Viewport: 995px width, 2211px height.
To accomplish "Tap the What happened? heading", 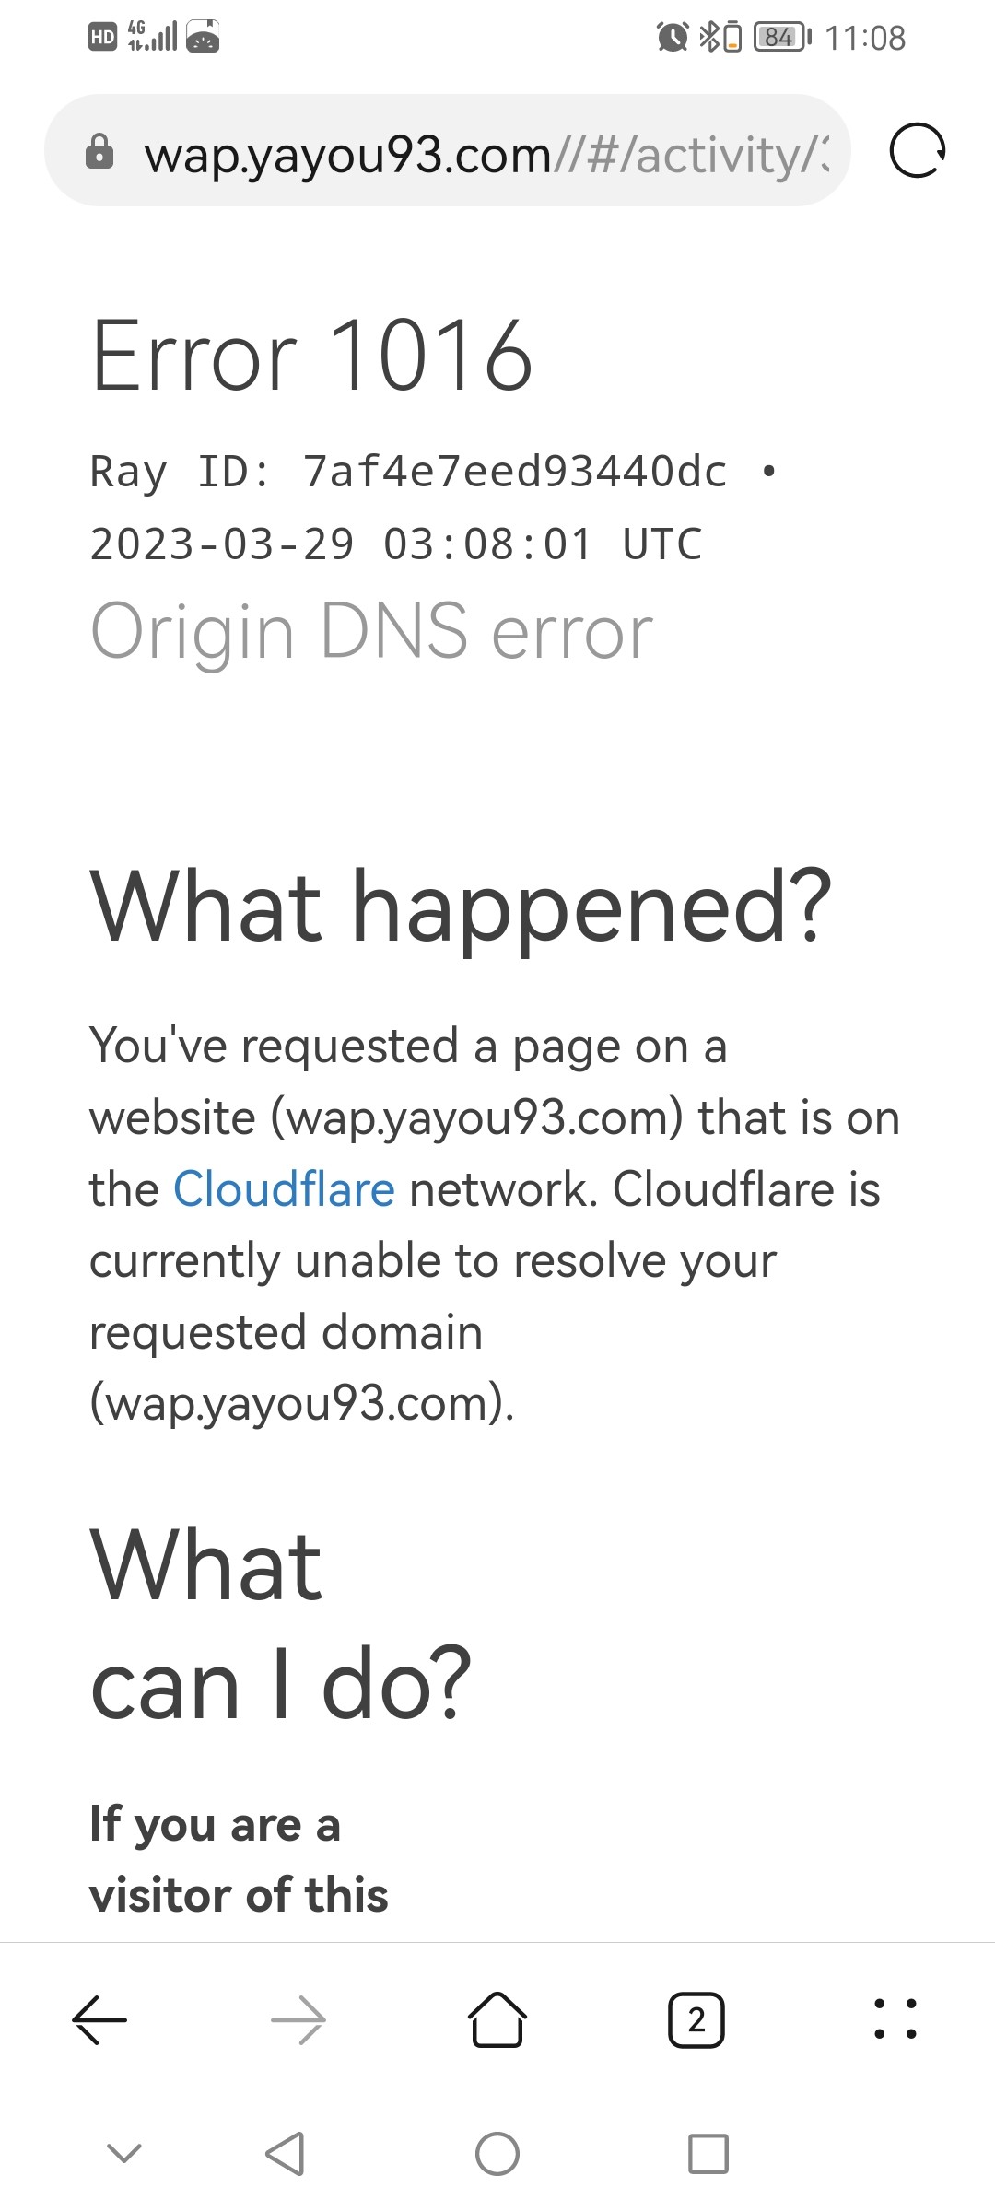I will point(461,908).
